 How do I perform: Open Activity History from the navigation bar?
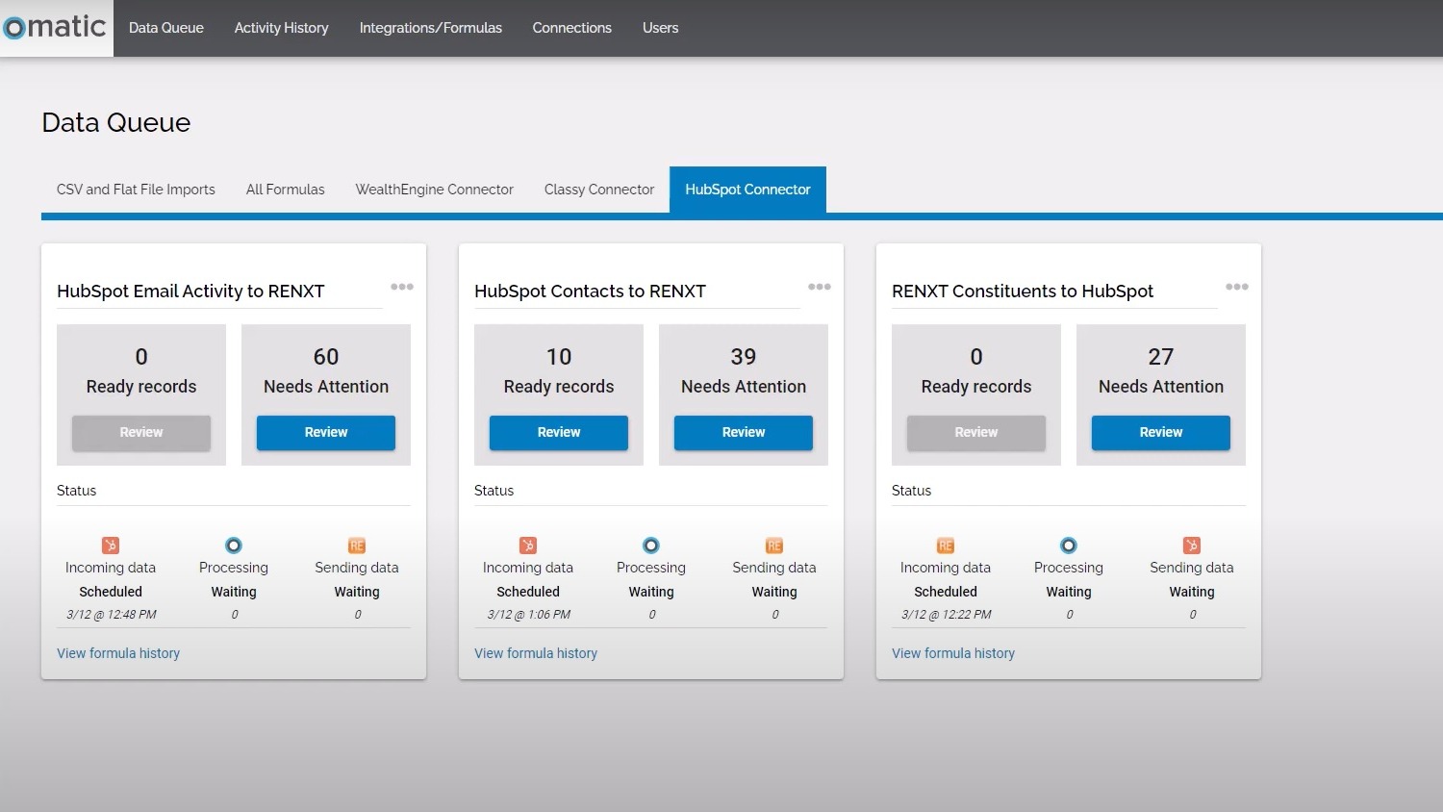click(281, 28)
